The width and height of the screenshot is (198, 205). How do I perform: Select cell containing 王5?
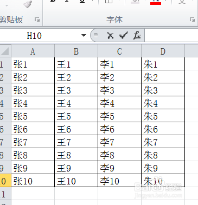76,116
